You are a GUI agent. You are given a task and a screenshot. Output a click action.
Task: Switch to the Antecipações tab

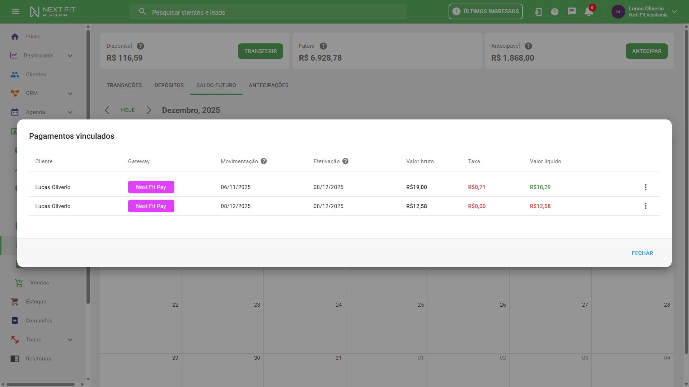268,85
